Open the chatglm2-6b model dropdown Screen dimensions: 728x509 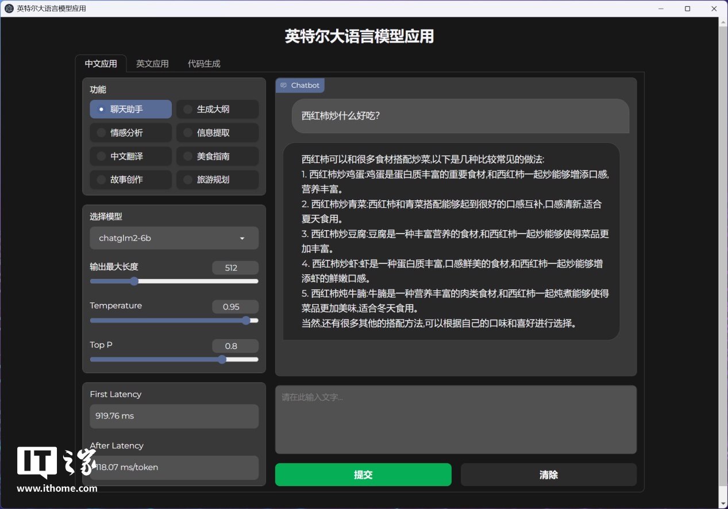(x=174, y=238)
